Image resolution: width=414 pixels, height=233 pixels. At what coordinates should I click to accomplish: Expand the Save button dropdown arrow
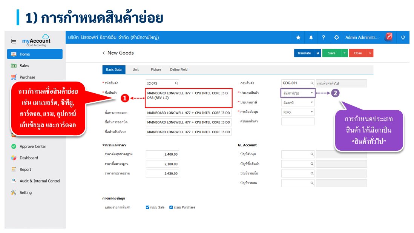[x=344, y=53]
